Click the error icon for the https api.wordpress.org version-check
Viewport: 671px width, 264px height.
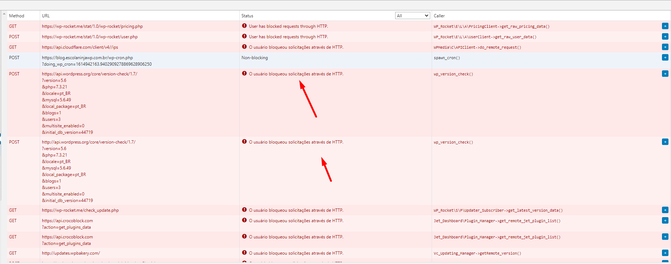(x=244, y=74)
